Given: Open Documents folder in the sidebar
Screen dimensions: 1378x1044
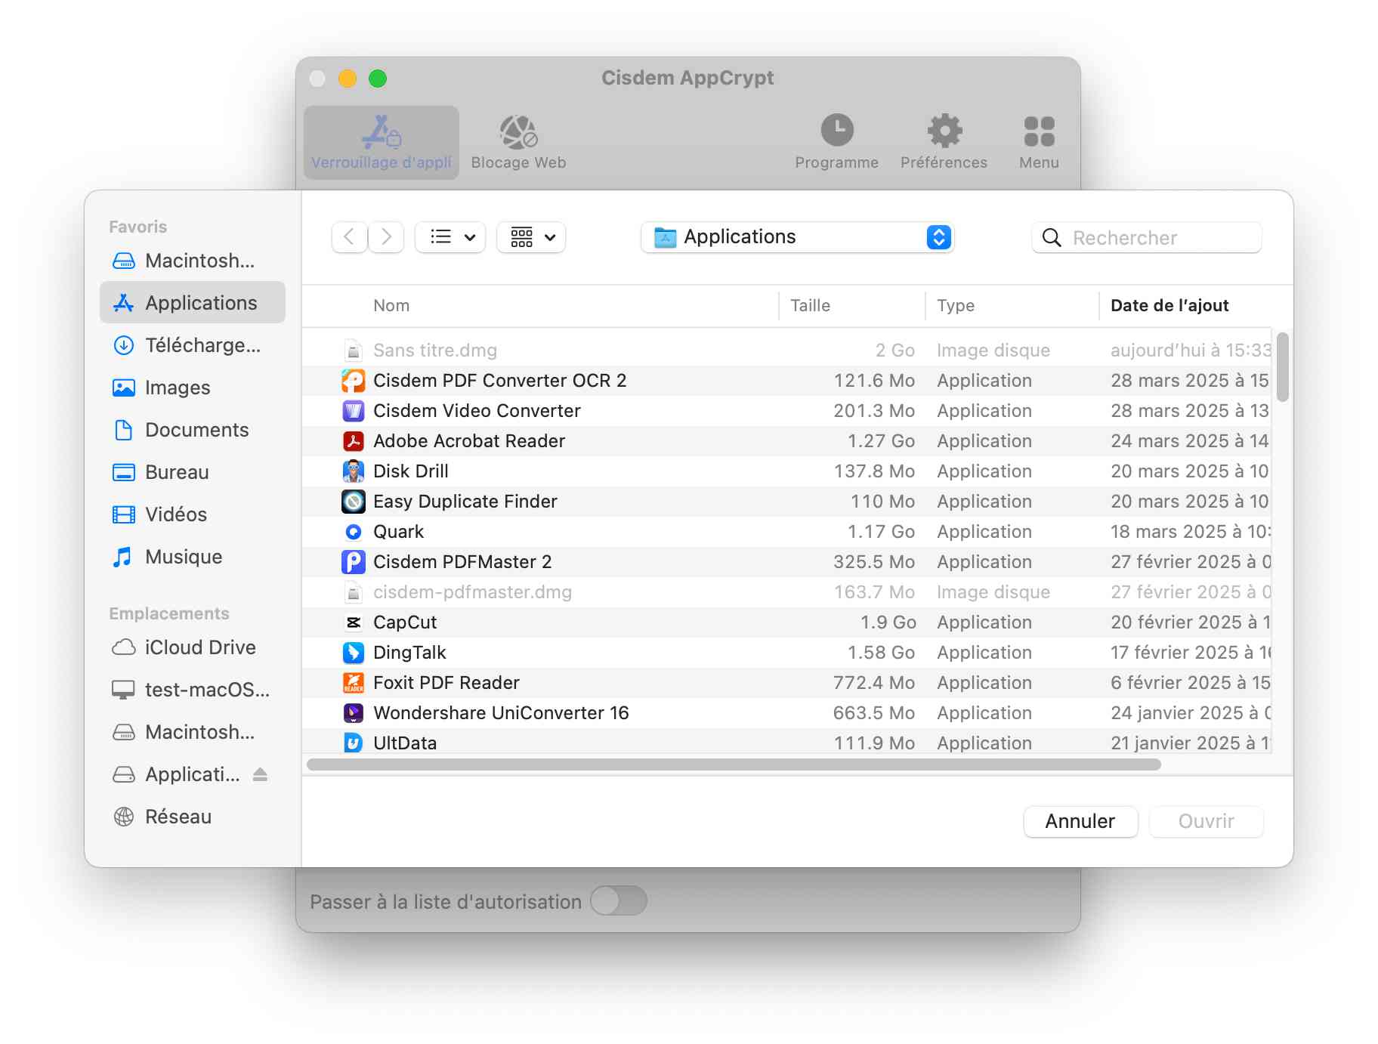Looking at the screenshot, I should click(x=193, y=430).
